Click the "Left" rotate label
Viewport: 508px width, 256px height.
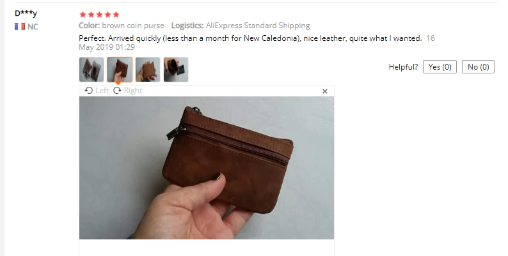pyautogui.click(x=102, y=91)
